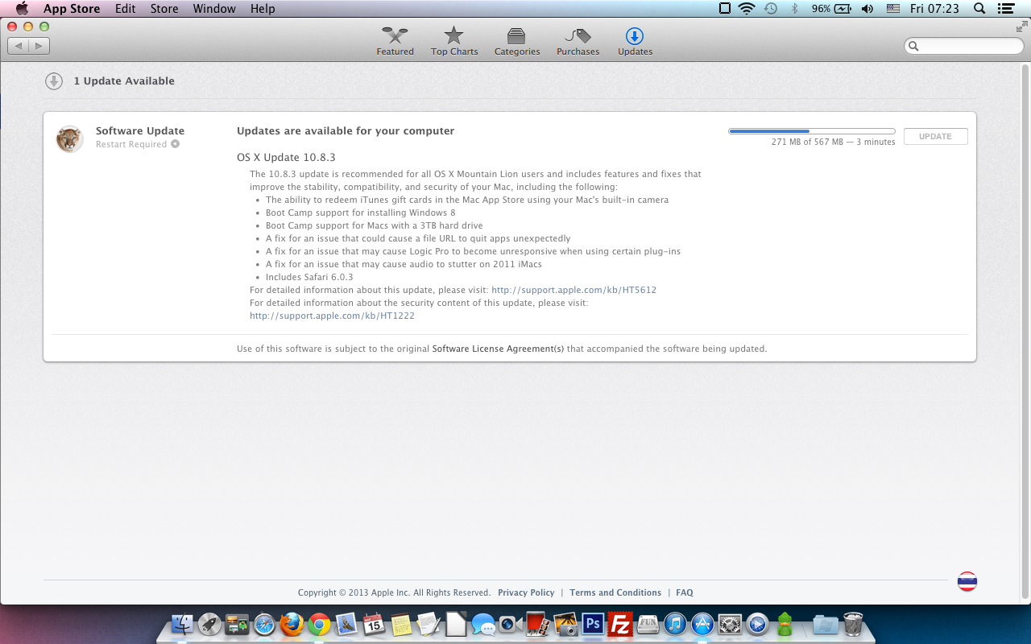Open the US flag input source menu
The width and height of the screenshot is (1031, 644).
pyautogui.click(x=892, y=9)
